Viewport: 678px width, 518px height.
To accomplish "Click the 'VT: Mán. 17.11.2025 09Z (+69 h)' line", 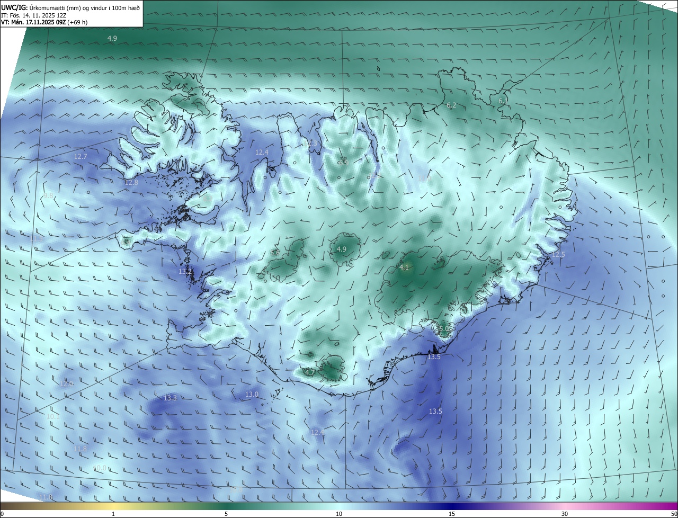I will [x=44, y=22].
